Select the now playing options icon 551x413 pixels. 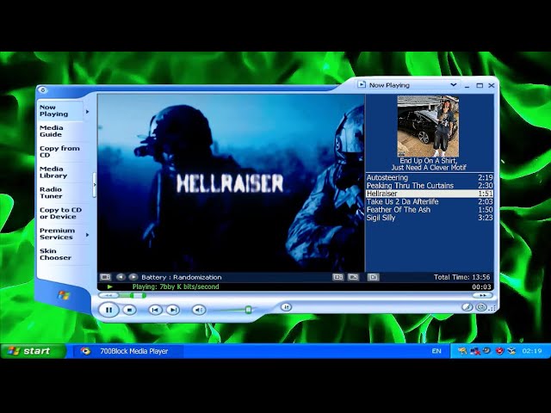pyautogui.click(x=105, y=277)
